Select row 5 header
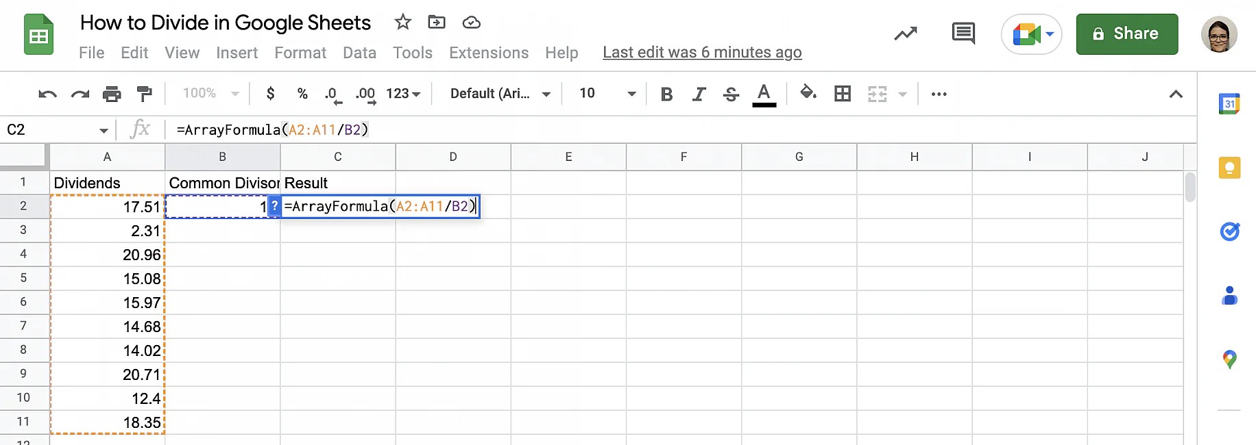Image resolution: width=1256 pixels, height=445 pixels. tap(23, 278)
